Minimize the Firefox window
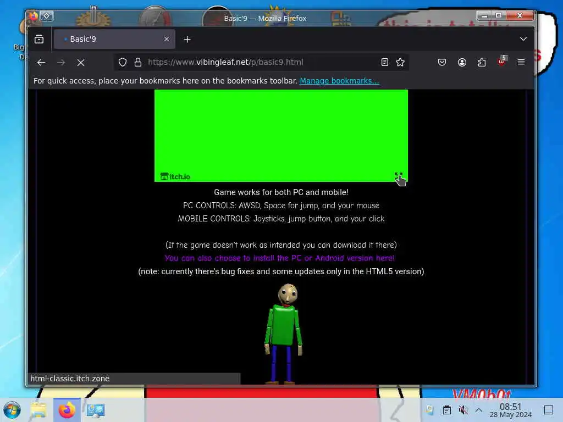 pos(484,15)
